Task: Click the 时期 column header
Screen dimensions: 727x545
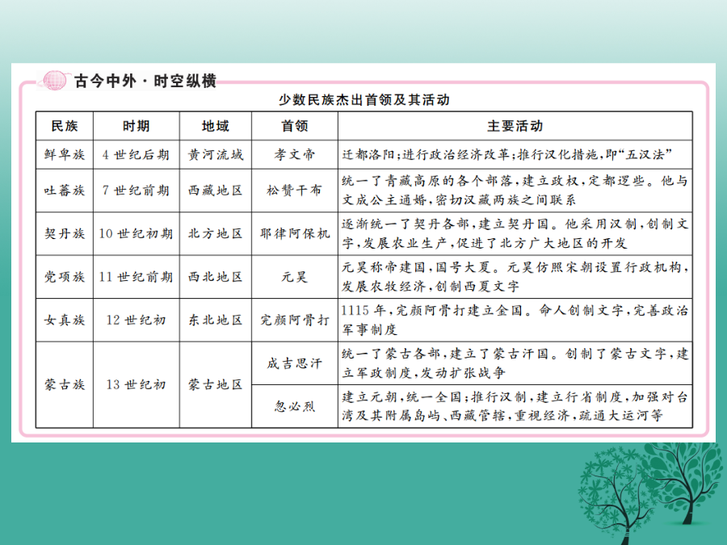Action: tap(136, 126)
